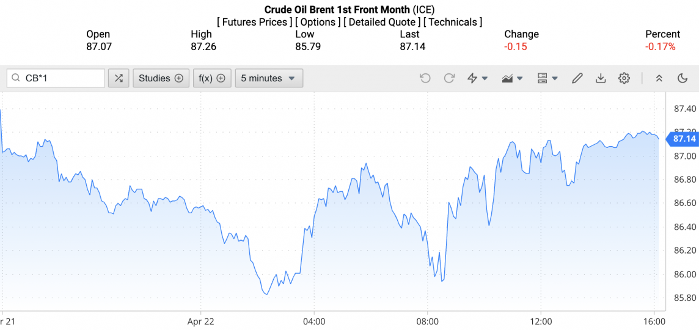Open the drawing pencil tool
This screenshot has width=699, height=330.
point(577,78)
